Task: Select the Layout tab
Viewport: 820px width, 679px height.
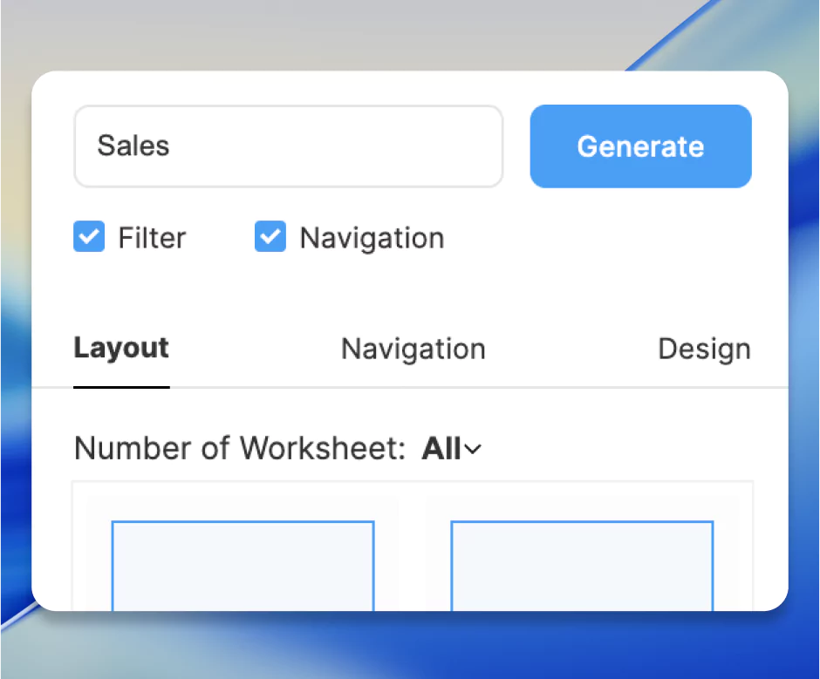Action: point(120,349)
